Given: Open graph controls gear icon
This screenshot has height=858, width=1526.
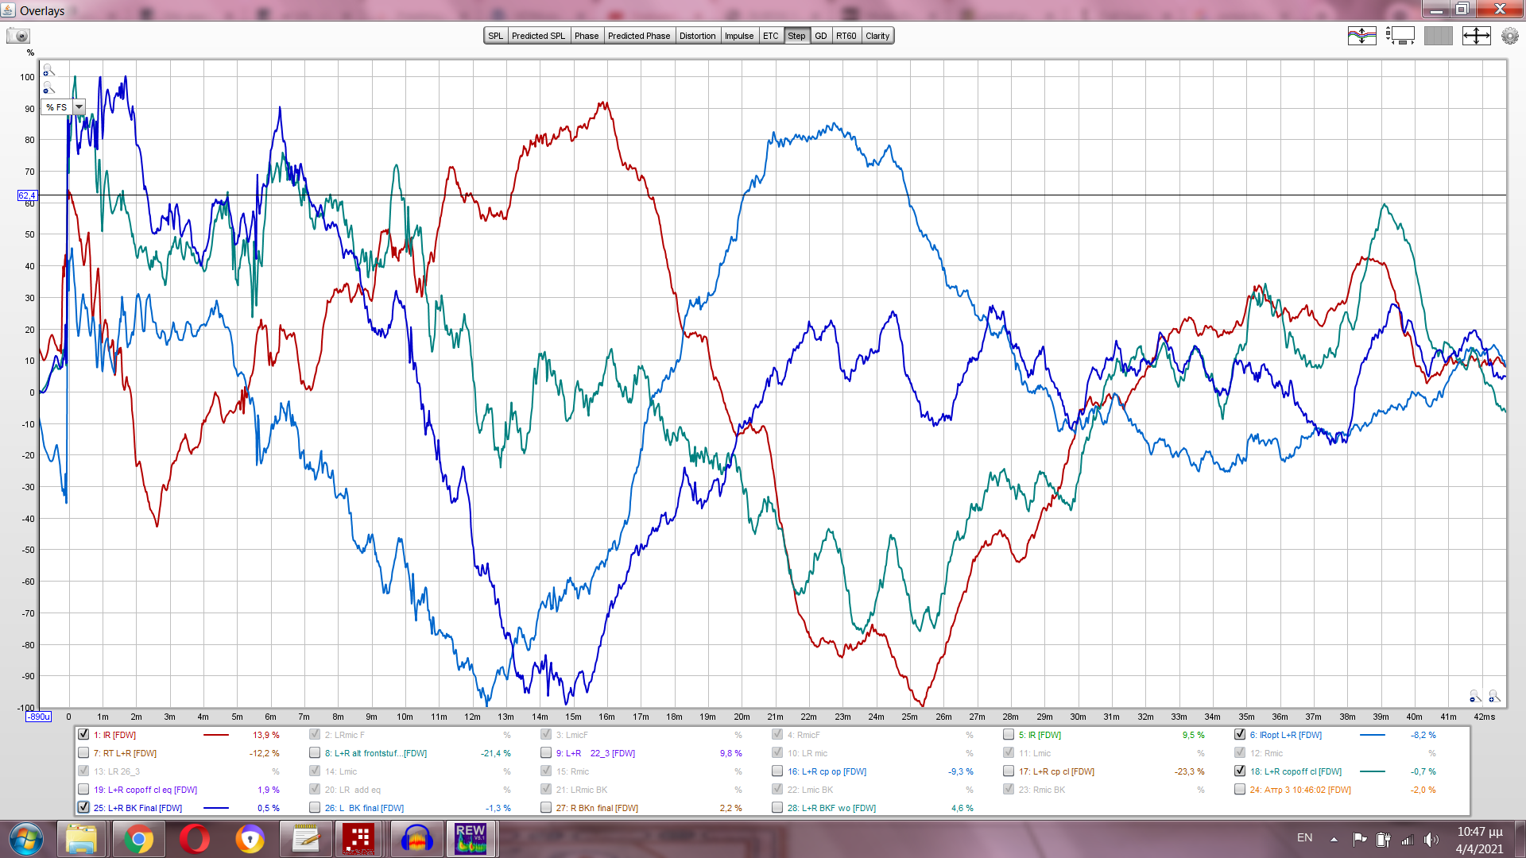Looking at the screenshot, I should (x=1509, y=36).
